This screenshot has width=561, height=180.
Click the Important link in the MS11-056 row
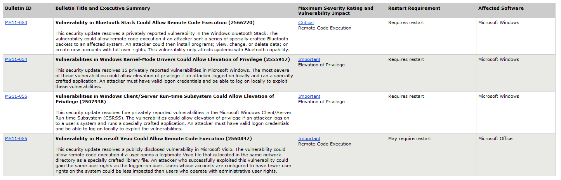tap(309, 96)
